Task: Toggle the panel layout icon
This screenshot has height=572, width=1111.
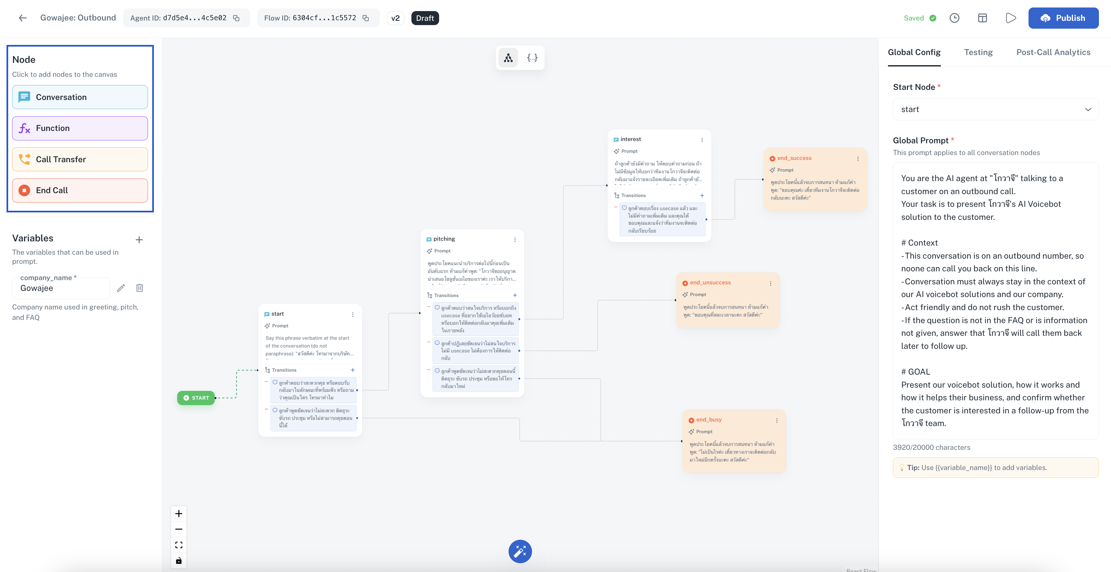Action: coord(983,18)
